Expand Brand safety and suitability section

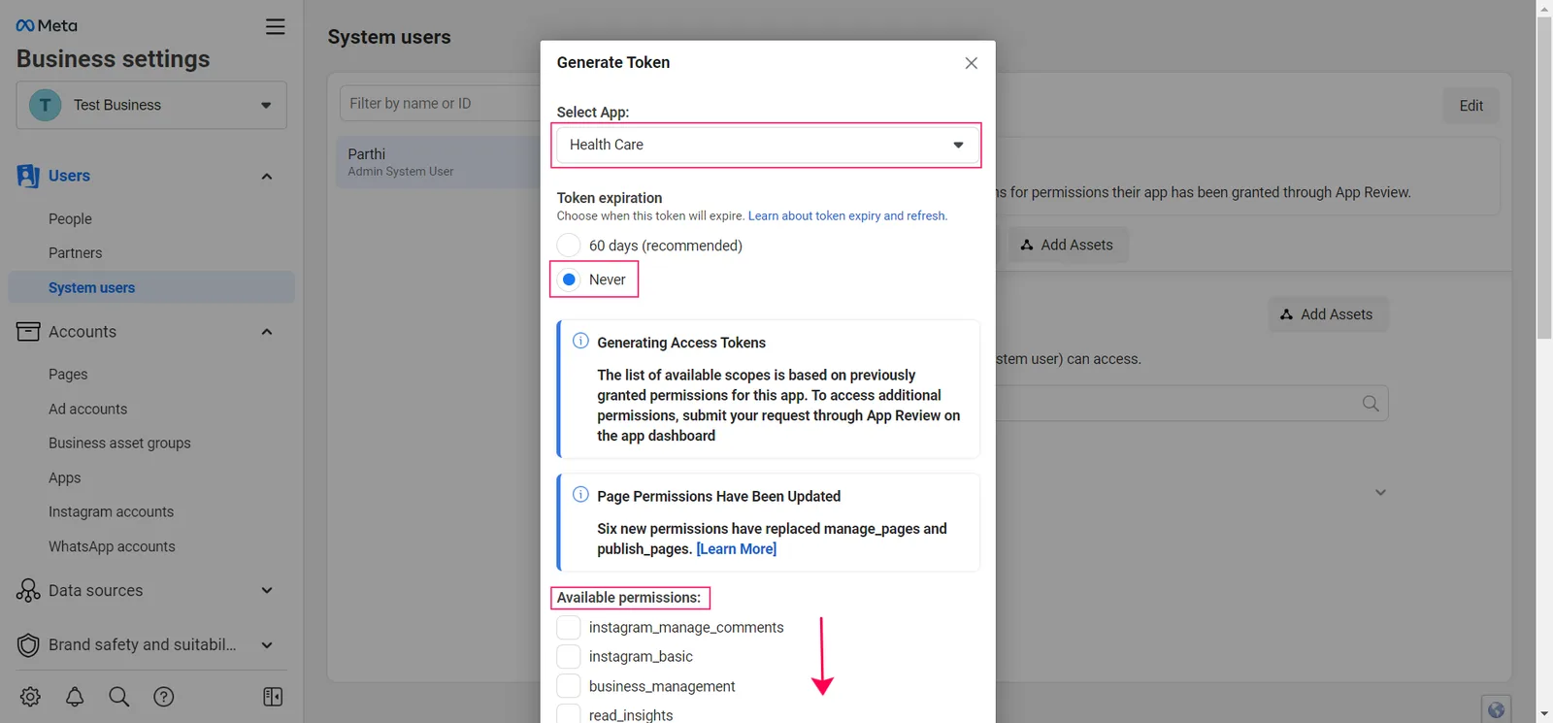(x=267, y=644)
